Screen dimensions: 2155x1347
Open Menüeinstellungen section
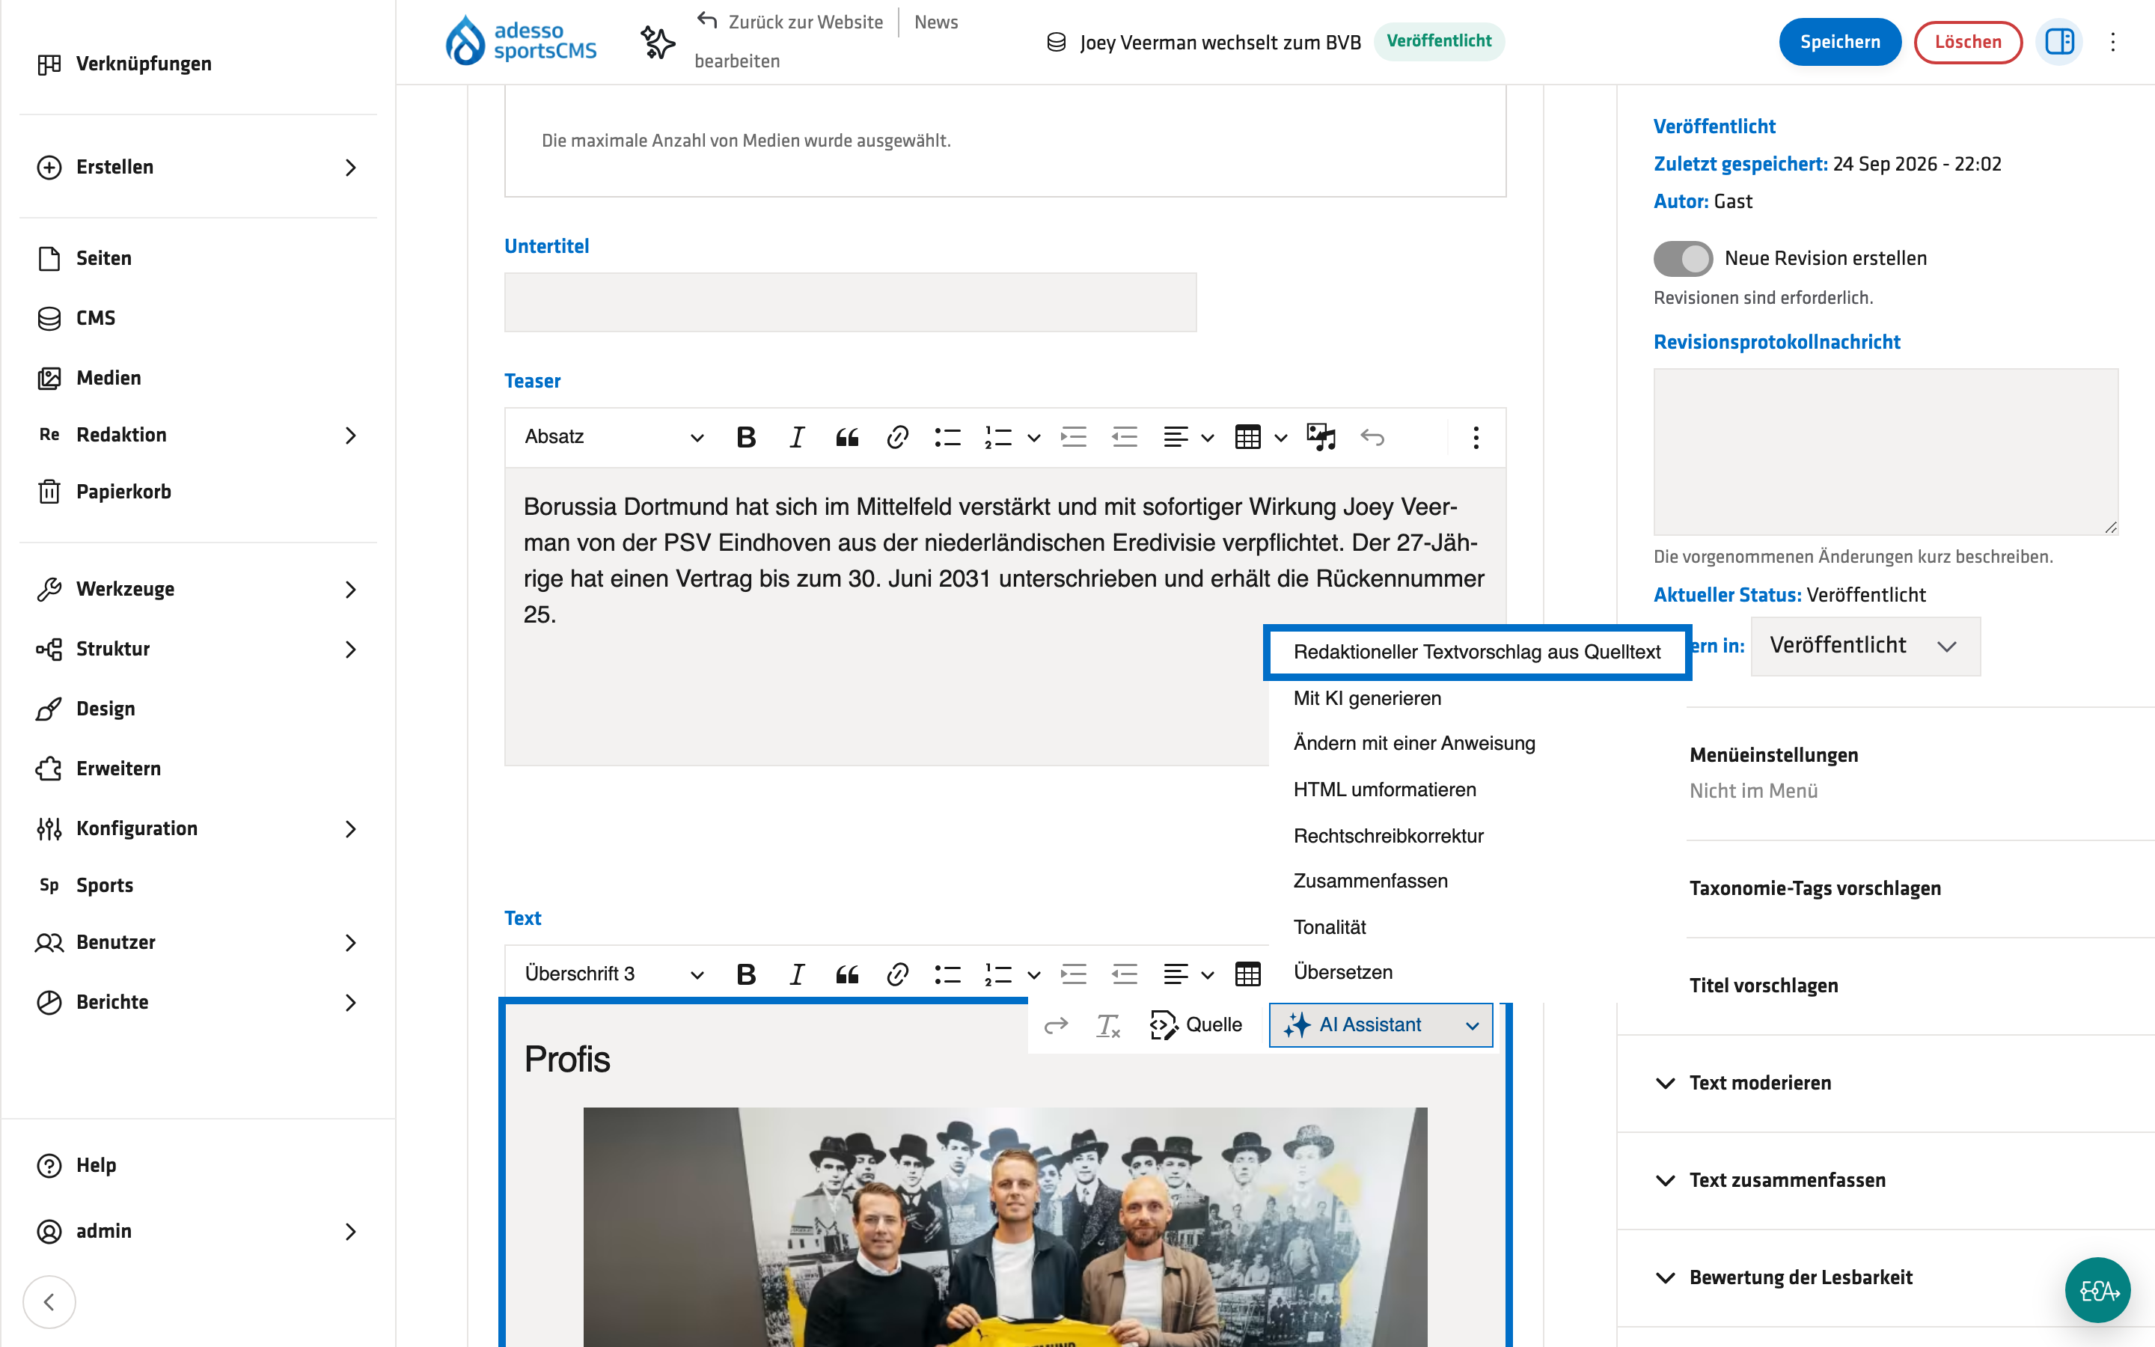click(x=1773, y=756)
